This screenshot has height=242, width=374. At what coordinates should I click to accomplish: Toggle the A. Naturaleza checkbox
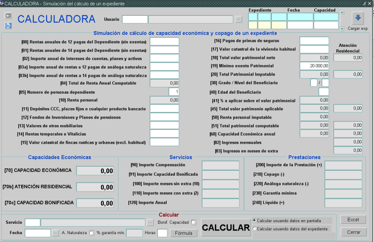pyautogui.click(x=91, y=233)
